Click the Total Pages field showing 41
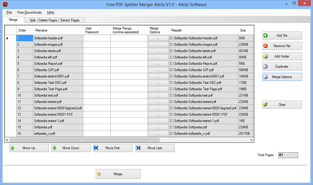This screenshot has width=313, height=185. click(288, 155)
